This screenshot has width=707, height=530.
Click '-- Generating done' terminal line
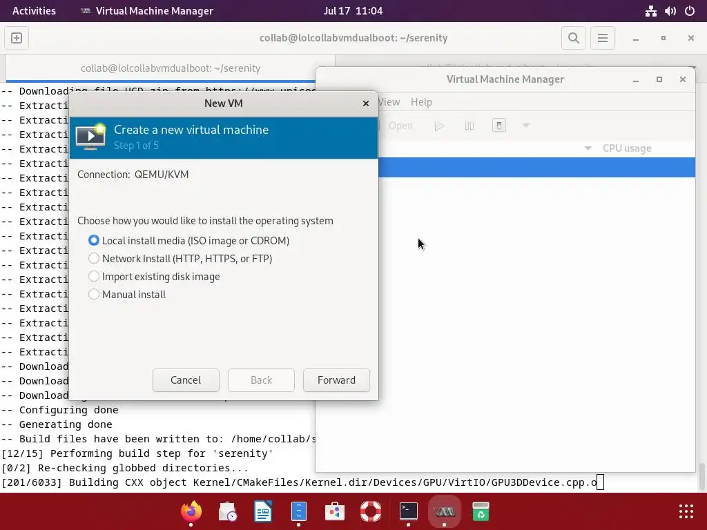pyautogui.click(x=57, y=424)
